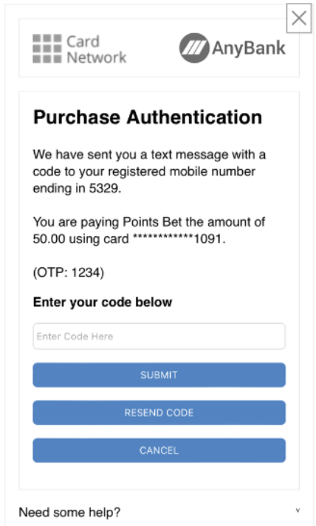Click the masked card number ending 1091

point(178,239)
